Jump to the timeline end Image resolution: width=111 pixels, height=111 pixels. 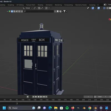pyautogui.click(x=46, y=97)
